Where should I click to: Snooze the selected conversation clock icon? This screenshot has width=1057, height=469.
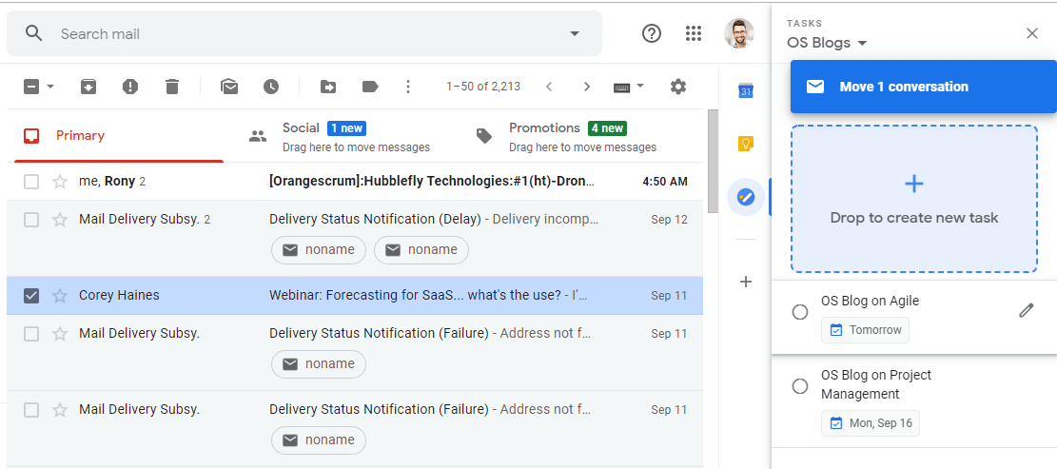pos(271,87)
